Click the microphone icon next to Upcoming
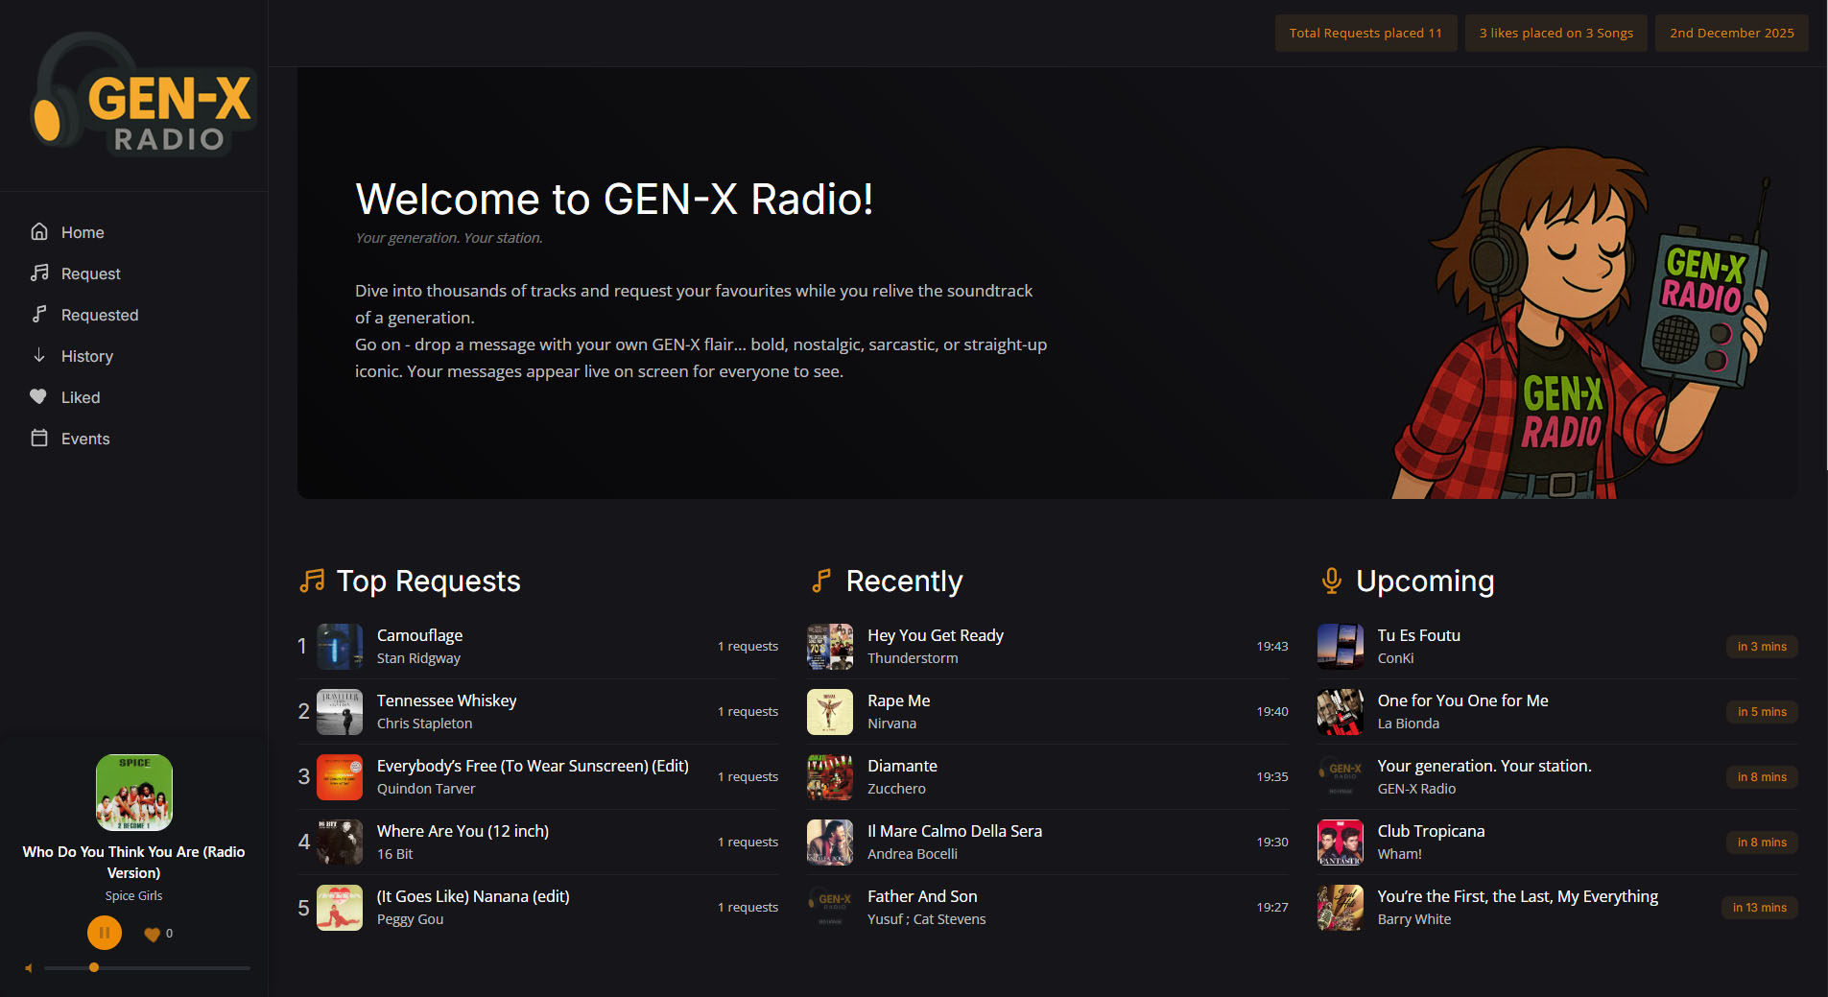 pos(1331,580)
